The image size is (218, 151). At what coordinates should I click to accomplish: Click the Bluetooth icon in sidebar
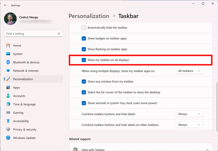tap(8, 62)
